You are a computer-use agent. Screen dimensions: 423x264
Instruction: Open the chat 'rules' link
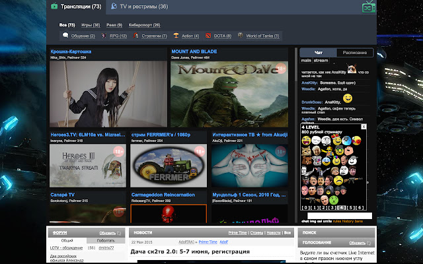(337, 222)
